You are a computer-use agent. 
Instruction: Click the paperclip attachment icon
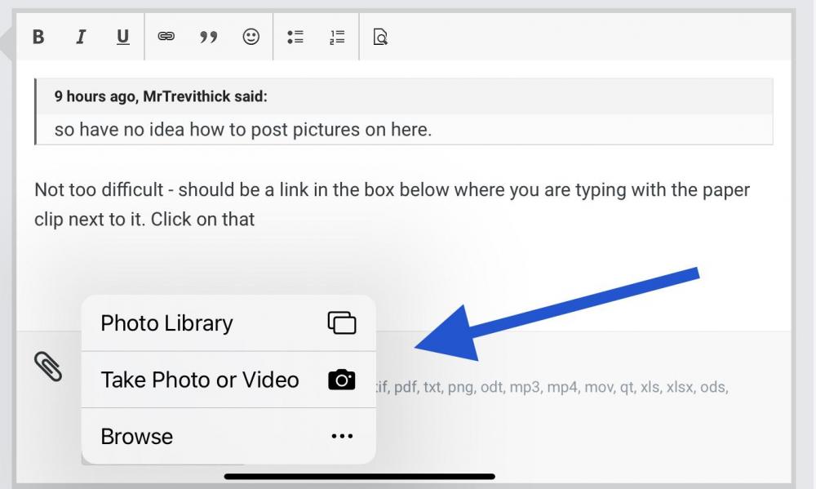[x=48, y=366]
